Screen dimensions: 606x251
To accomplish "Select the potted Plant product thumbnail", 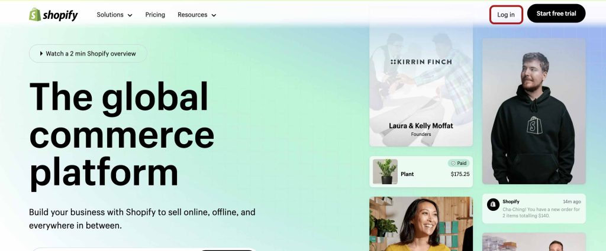I will 385,172.
